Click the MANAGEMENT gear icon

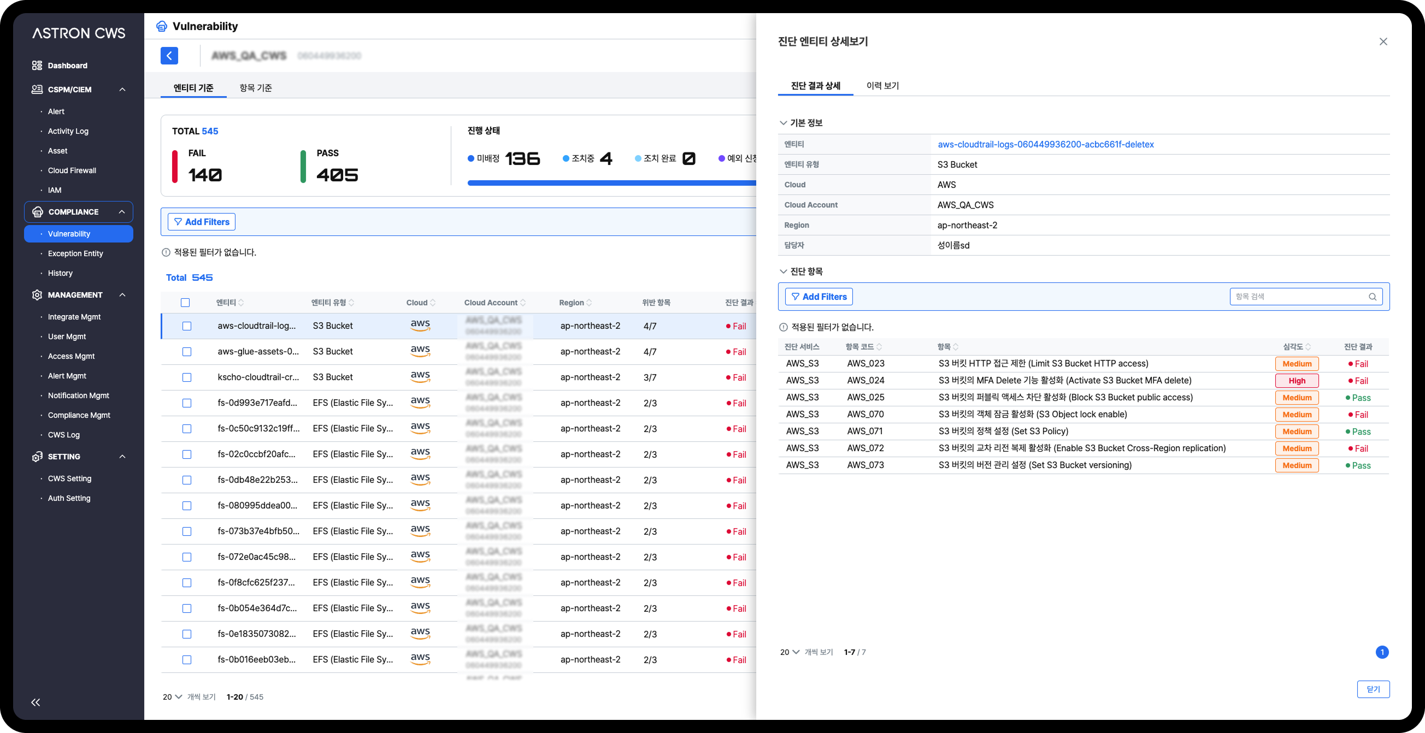(37, 294)
